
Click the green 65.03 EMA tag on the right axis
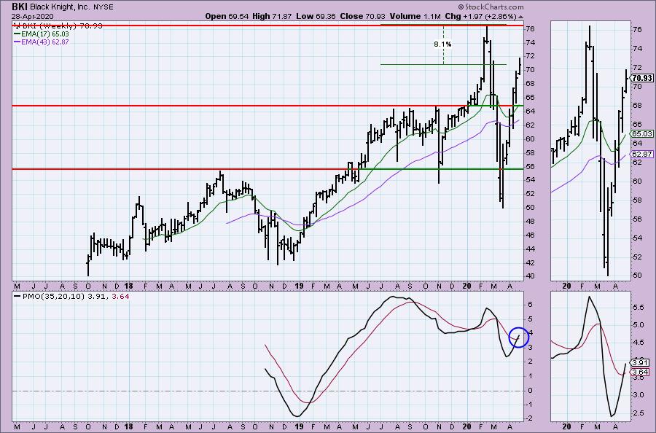click(x=641, y=133)
